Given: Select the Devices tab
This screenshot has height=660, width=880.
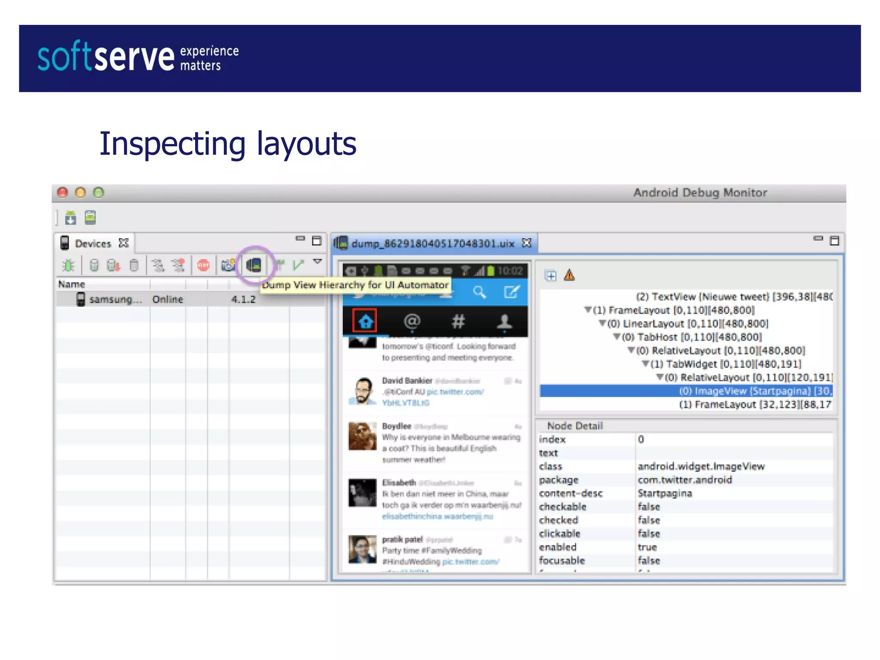Looking at the screenshot, I should tap(93, 244).
